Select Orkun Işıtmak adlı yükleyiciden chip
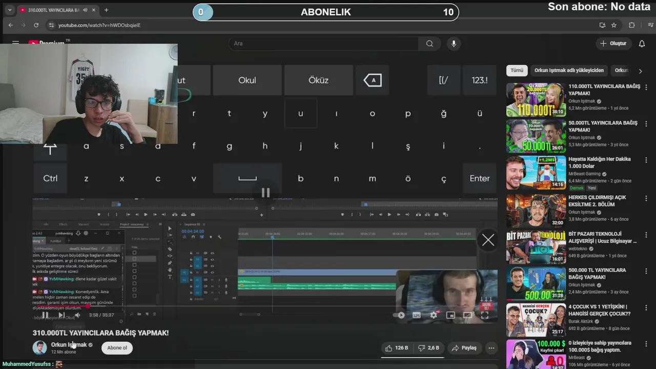The height and width of the screenshot is (369, 656). click(x=569, y=70)
